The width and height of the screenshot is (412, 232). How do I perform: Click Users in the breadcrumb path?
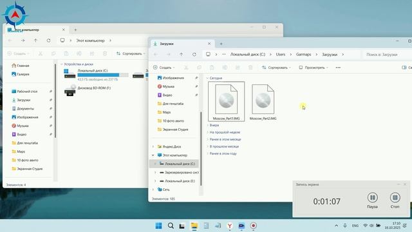tap(281, 54)
